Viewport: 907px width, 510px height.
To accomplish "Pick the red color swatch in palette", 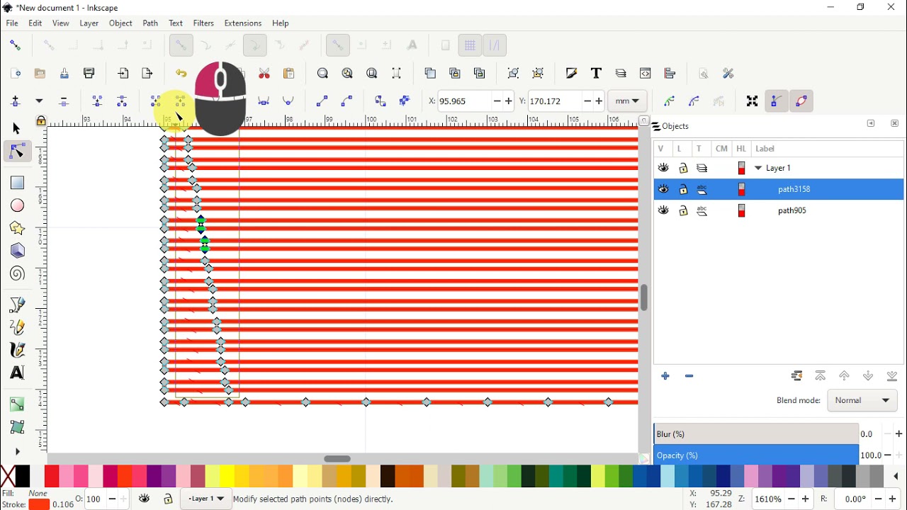I will click(x=52, y=477).
